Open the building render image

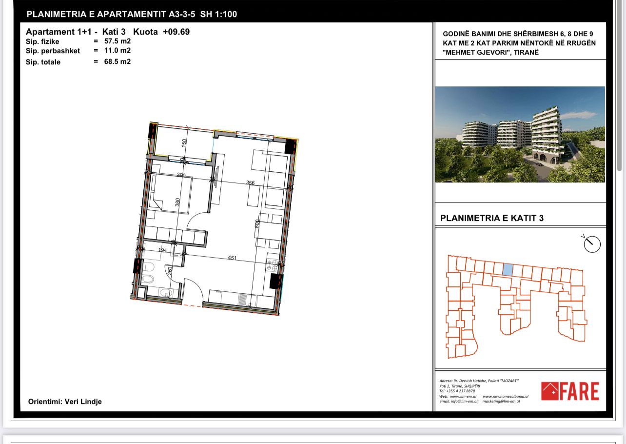[520, 134]
